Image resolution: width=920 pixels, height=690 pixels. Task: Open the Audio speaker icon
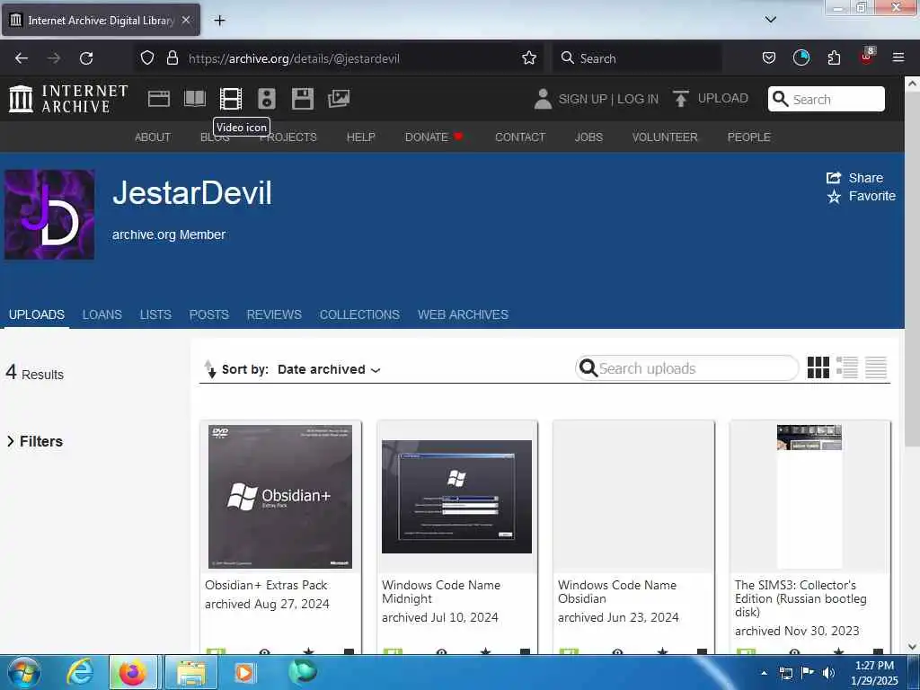click(x=266, y=99)
